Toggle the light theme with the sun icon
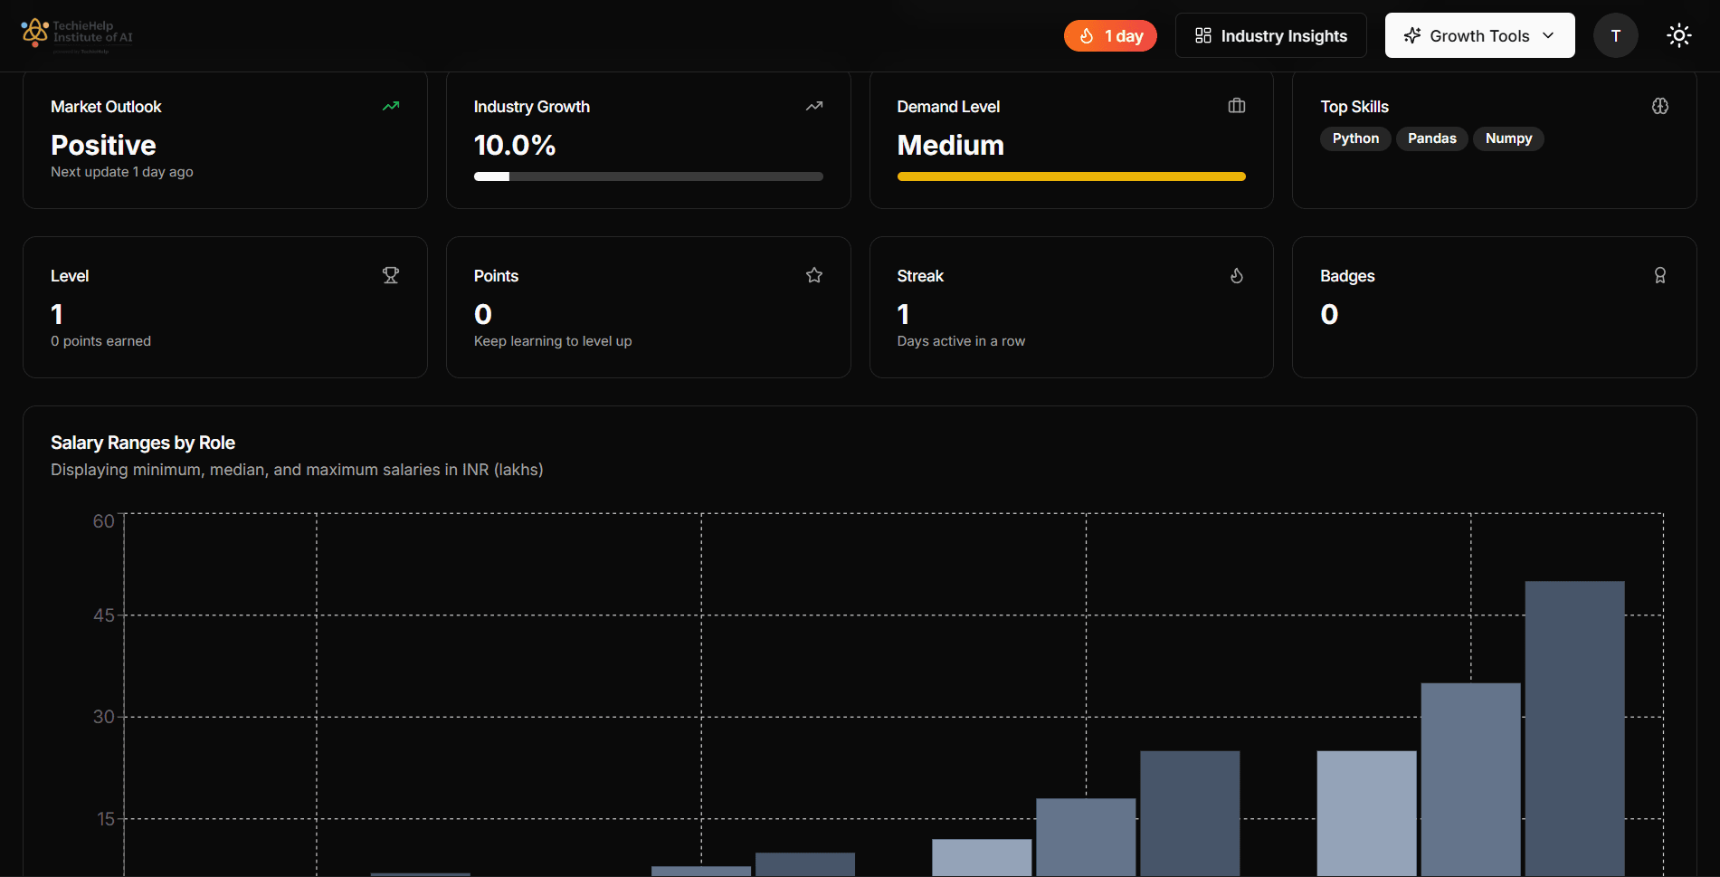This screenshot has width=1720, height=877. 1678,34
